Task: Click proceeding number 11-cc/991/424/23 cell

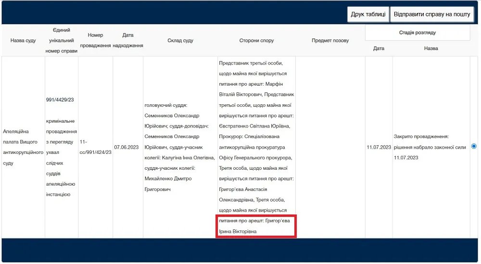Action: click(96, 147)
